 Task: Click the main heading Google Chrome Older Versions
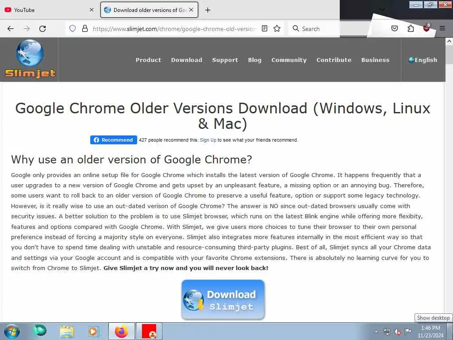(x=223, y=116)
